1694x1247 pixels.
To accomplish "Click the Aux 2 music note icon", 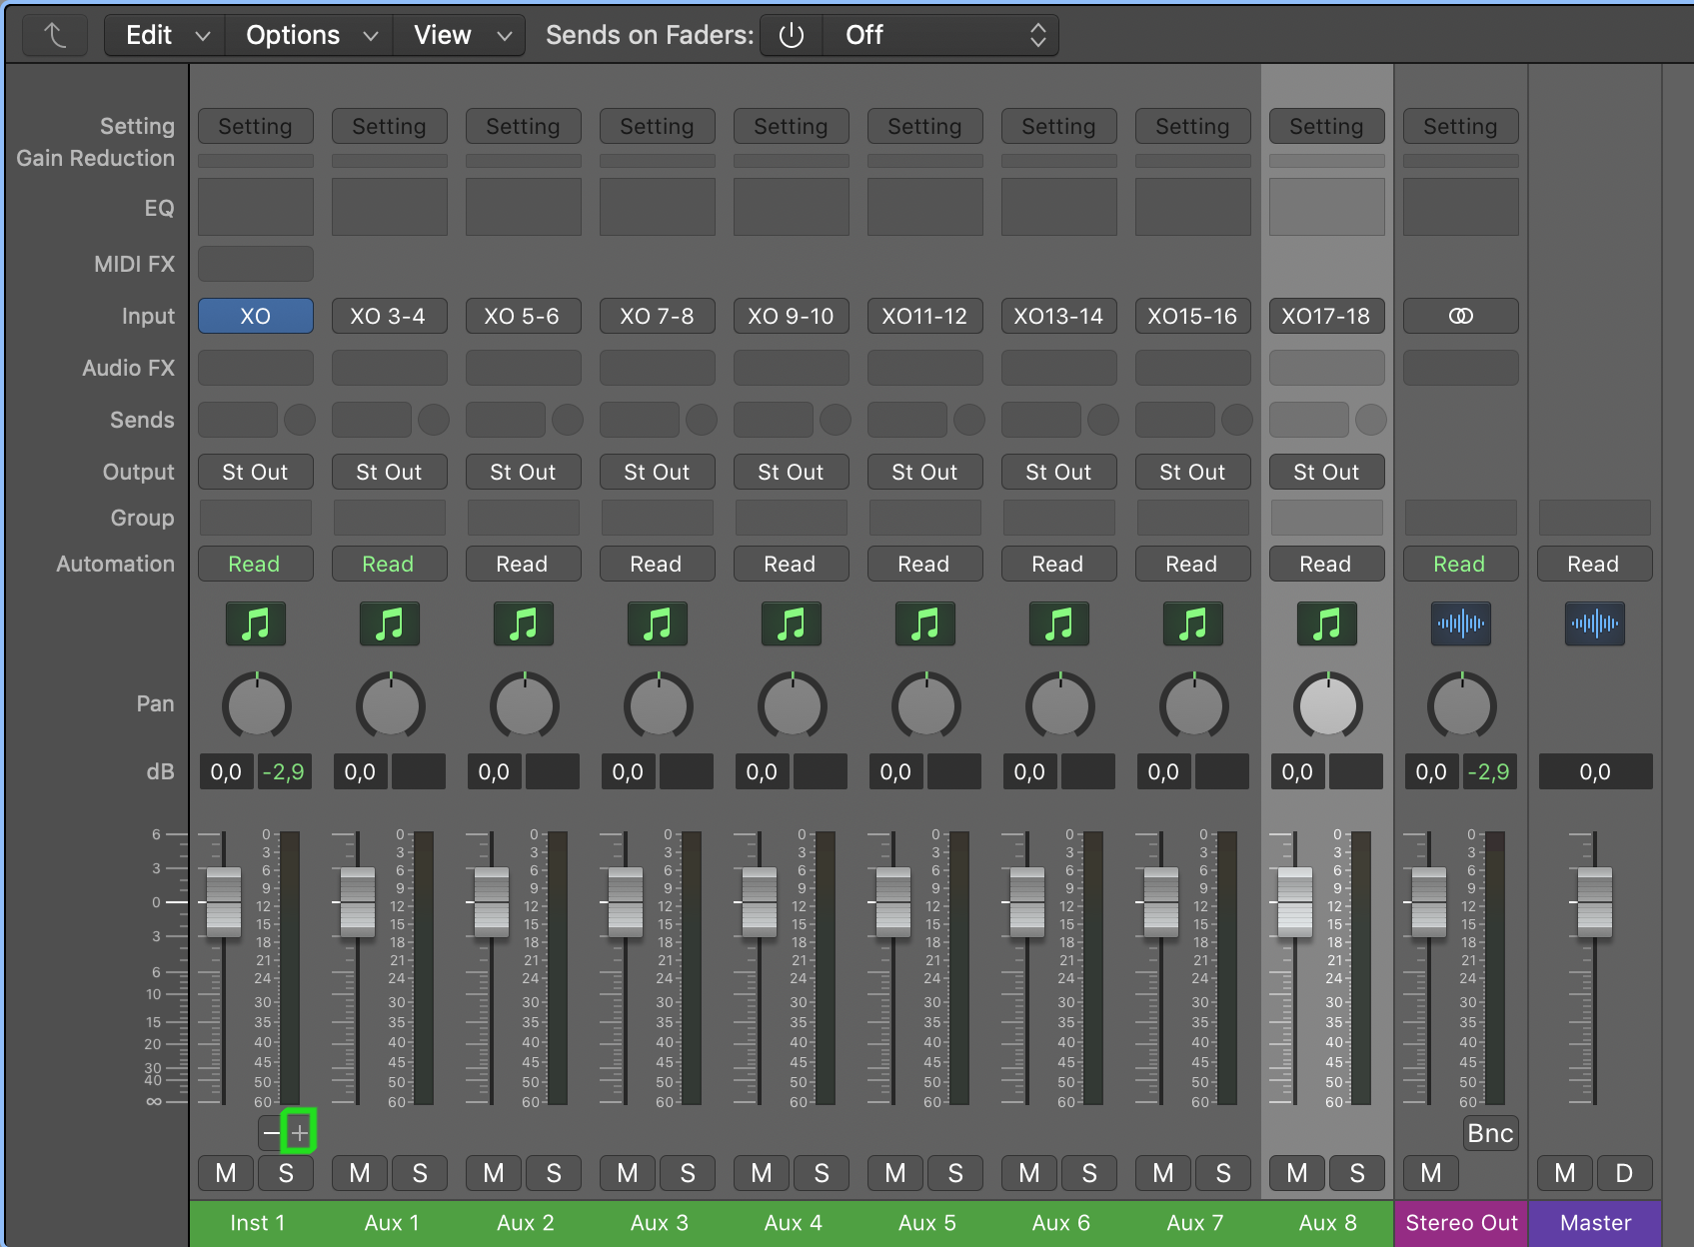I will pos(524,623).
